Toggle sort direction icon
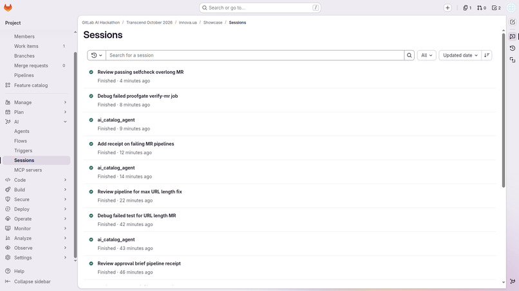Viewport: 519px width, 291px height. click(487, 55)
